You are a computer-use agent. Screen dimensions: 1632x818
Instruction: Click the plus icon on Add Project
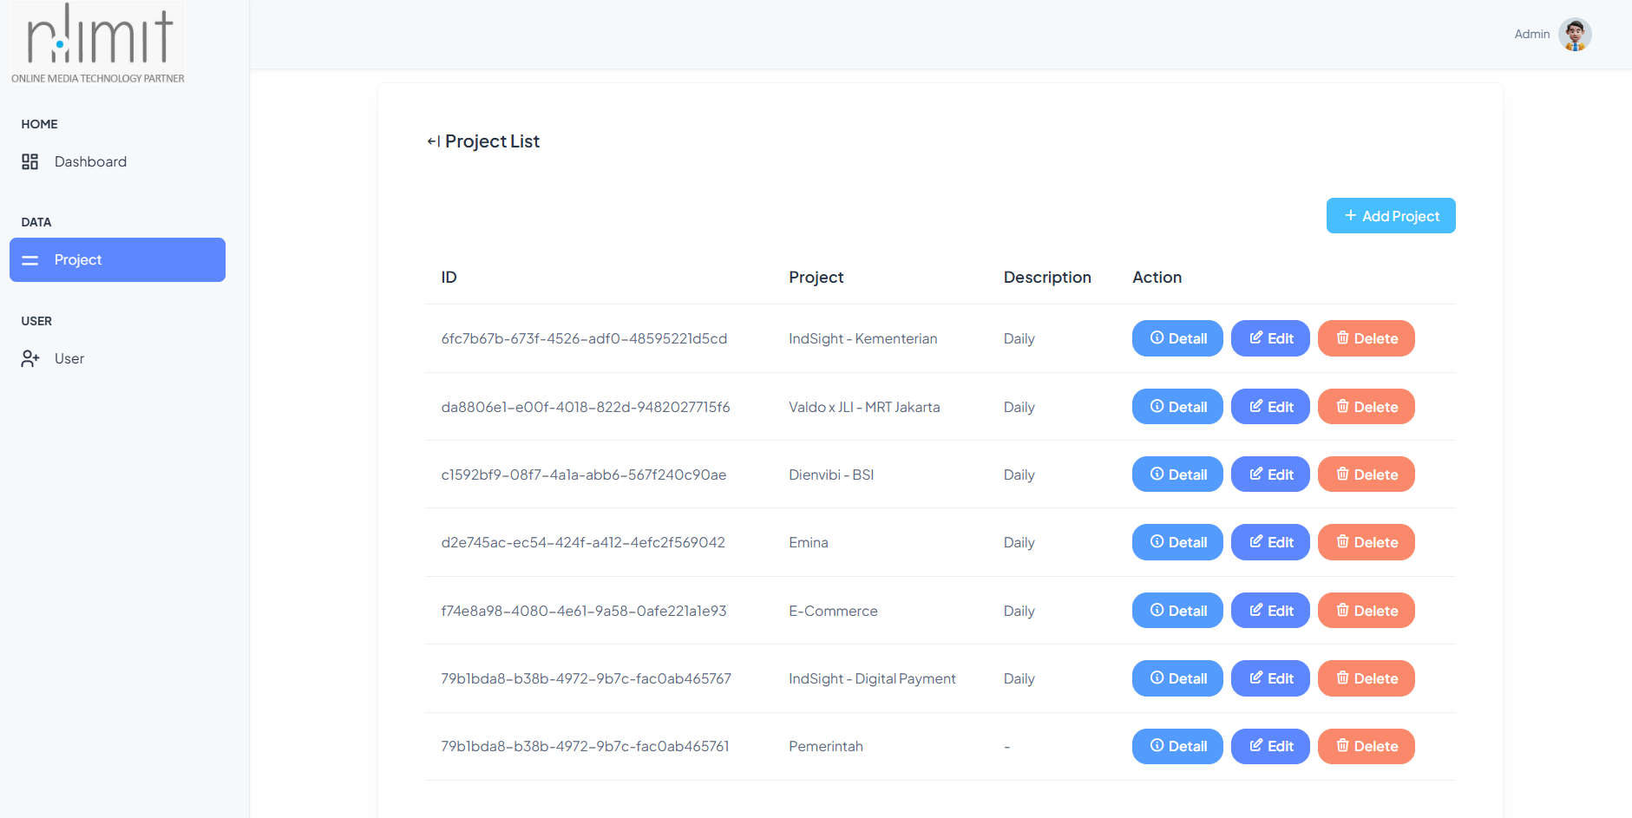[x=1350, y=216]
